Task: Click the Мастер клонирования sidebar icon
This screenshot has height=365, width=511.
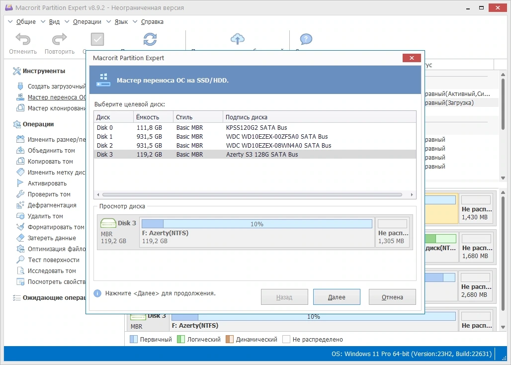Action: [x=20, y=108]
